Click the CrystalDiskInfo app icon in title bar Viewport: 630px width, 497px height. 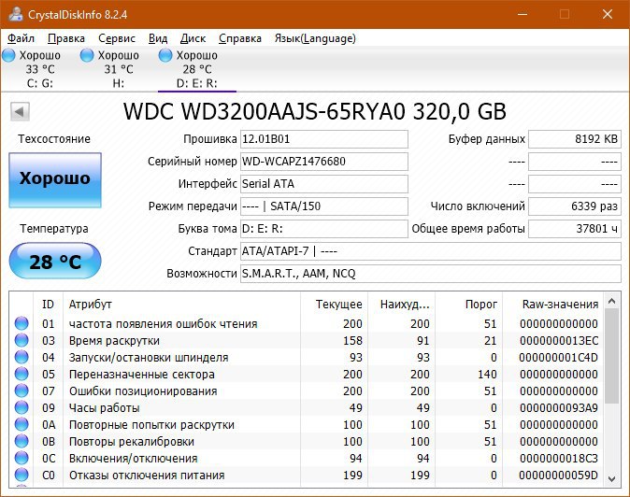pyautogui.click(x=16, y=14)
